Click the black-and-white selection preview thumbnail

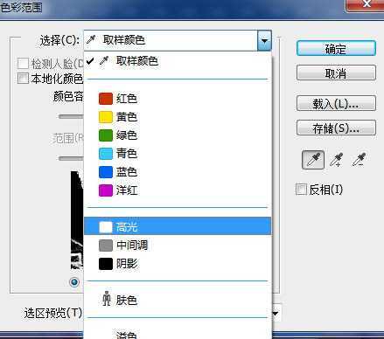[77, 220]
